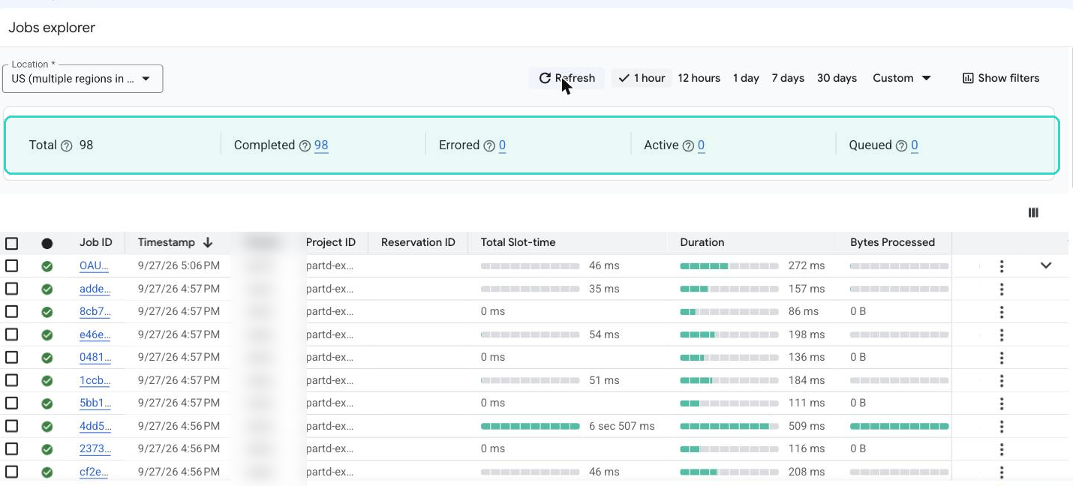Toggle the select-all header checkbox
1073x486 pixels.
[x=11, y=243]
